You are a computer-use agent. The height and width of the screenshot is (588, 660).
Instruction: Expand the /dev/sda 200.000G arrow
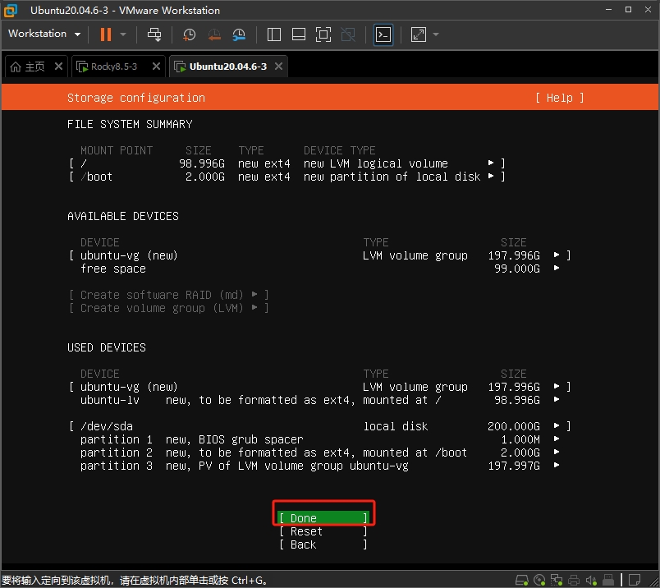point(557,425)
